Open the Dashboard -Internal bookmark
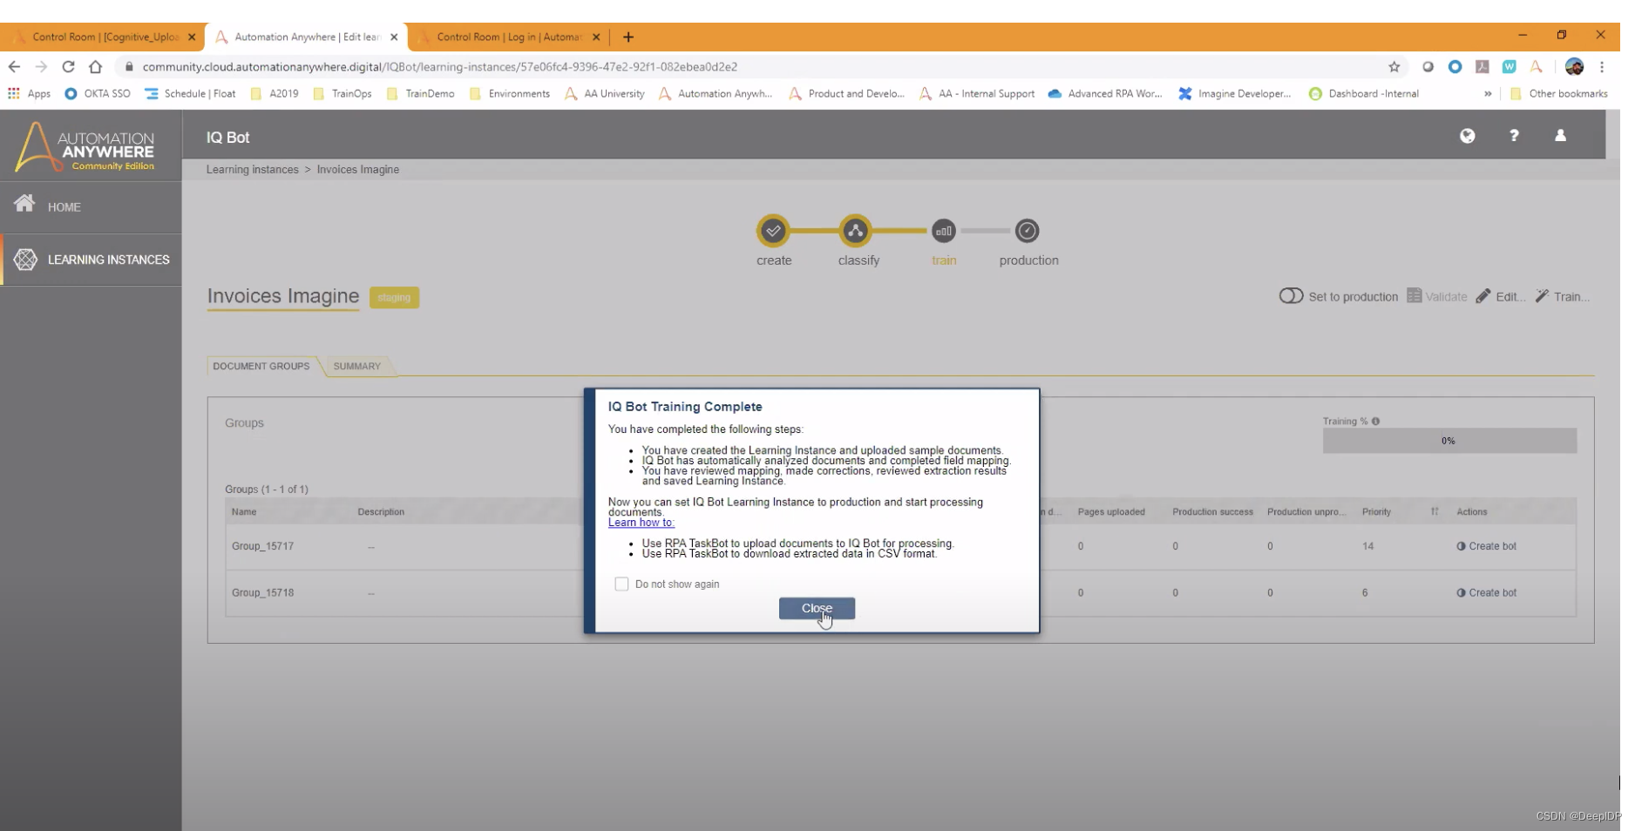Image resolution: width=1635 pixels, height=831 pixels. tap(1364, 93)
